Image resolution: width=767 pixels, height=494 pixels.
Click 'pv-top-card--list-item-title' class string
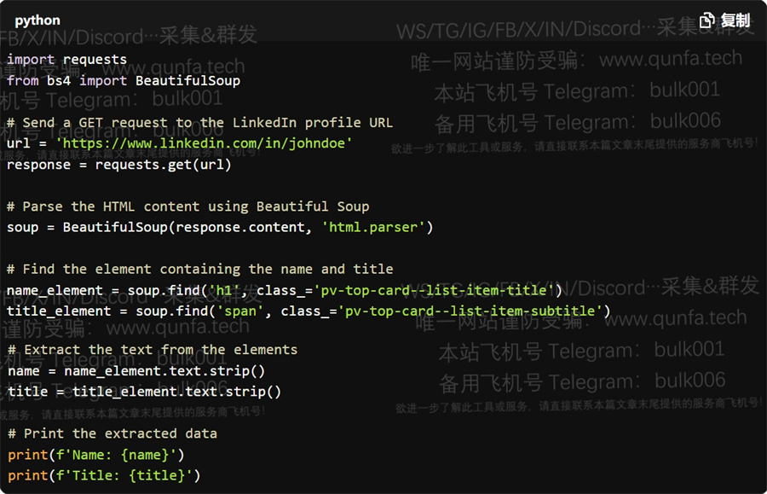(x=434, y=290)
